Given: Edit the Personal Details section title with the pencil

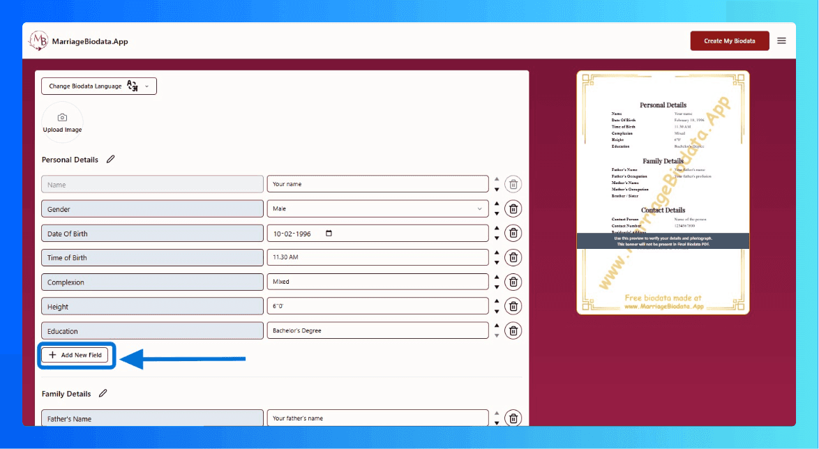Looking at the screenshot, I should pos(111,159).
